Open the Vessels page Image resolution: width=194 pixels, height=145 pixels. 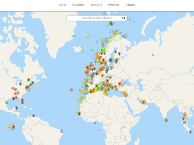[96, 5]
